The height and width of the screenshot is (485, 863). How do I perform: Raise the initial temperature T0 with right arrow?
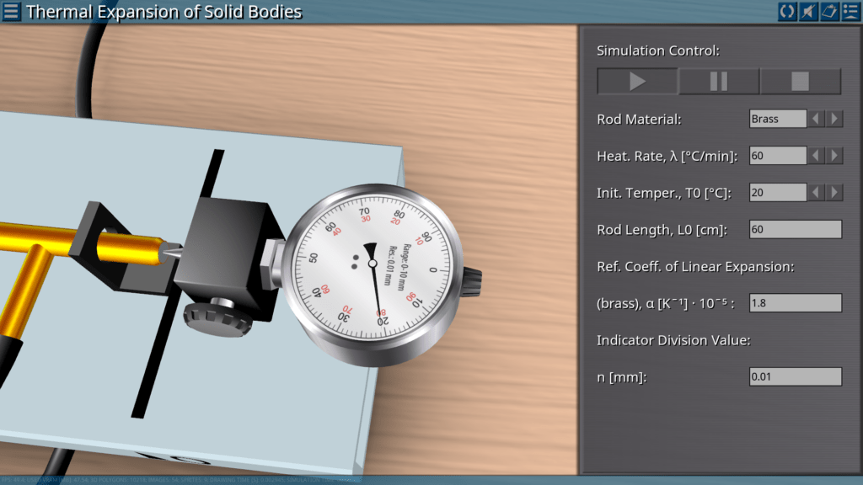point(834,193)
